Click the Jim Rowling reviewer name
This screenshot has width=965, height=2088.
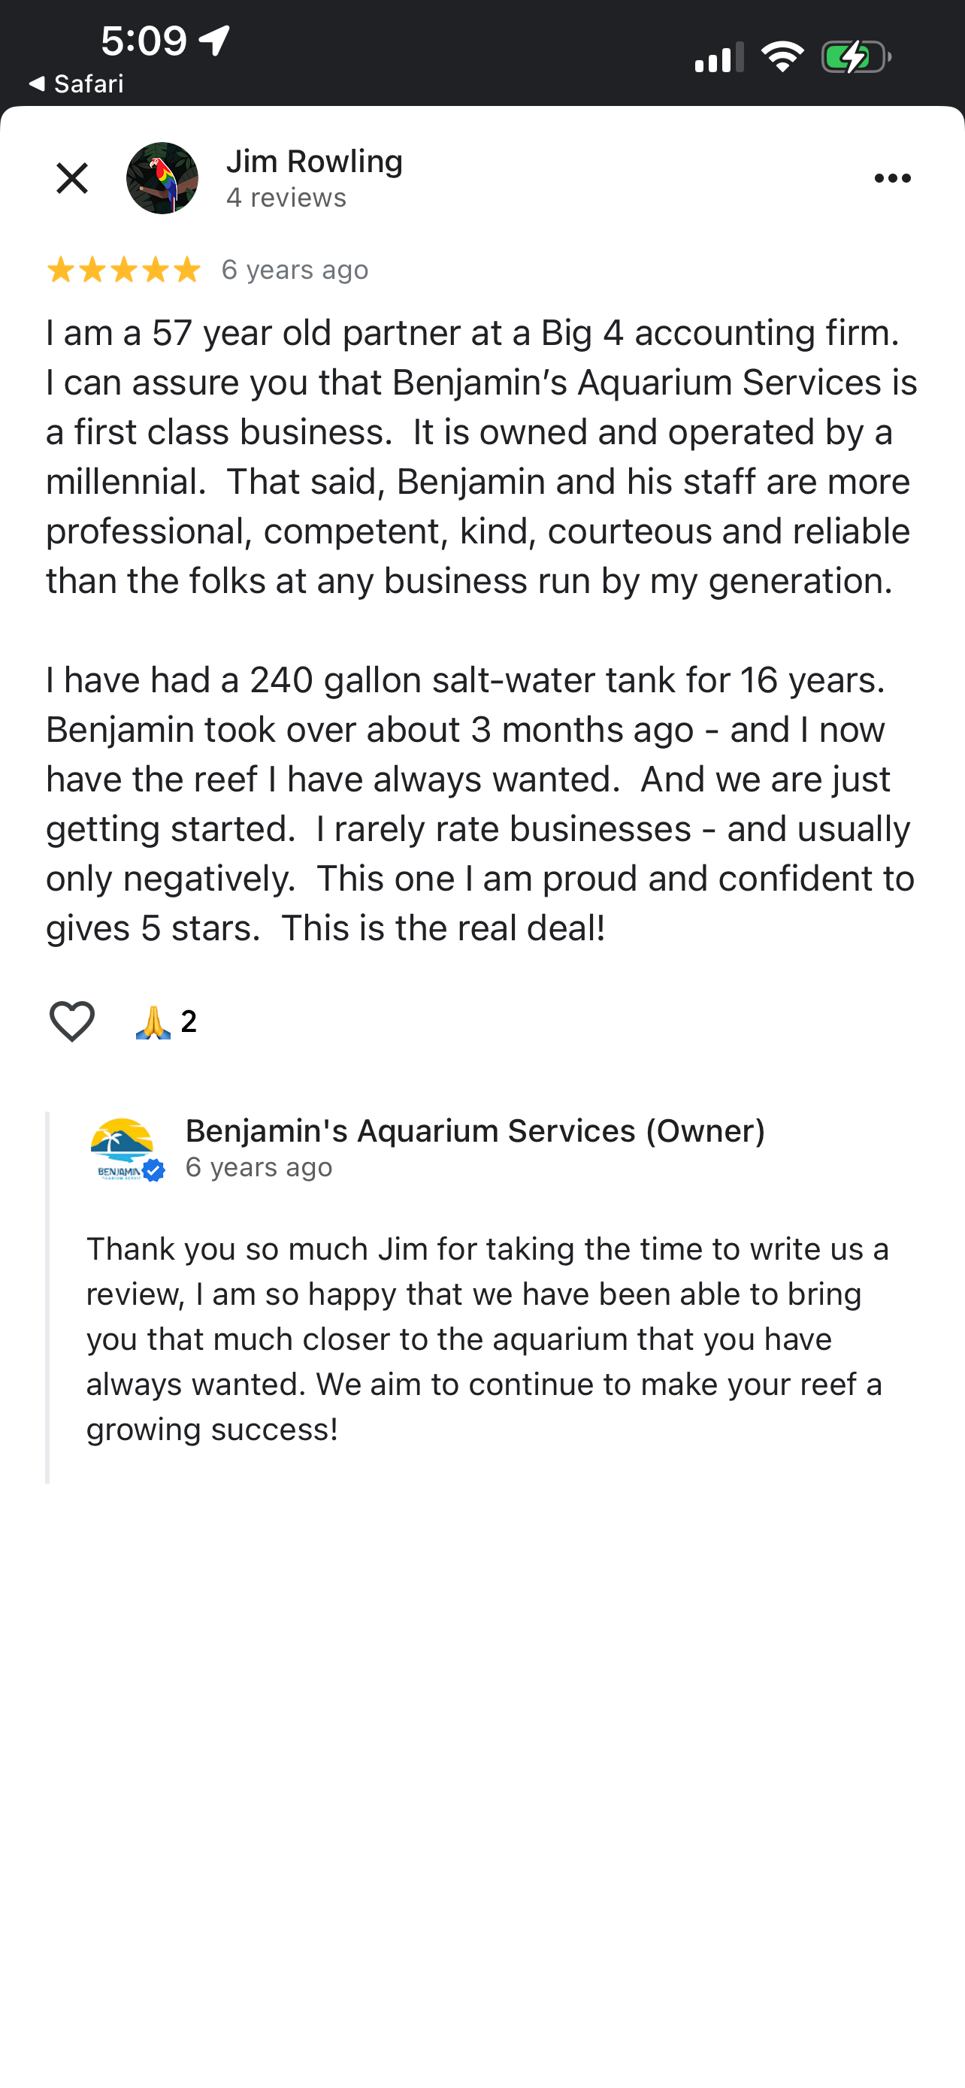(314, 162)
